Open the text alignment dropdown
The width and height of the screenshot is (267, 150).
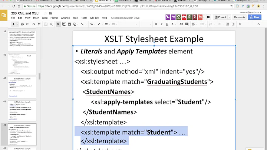194,24
